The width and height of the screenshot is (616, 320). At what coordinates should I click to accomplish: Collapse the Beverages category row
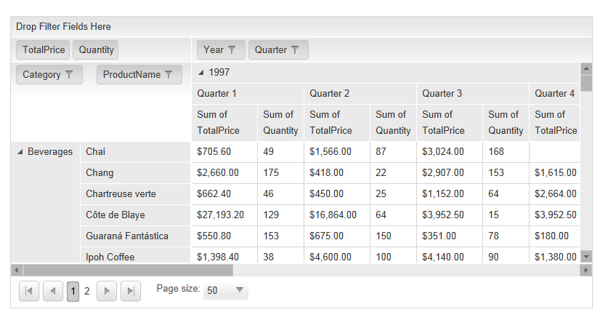point(20,152)
